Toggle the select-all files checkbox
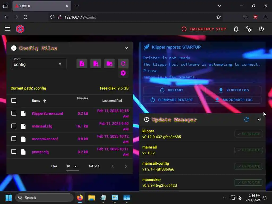The image size is (272, 204). pyautogui.click(x=14, y=100)
